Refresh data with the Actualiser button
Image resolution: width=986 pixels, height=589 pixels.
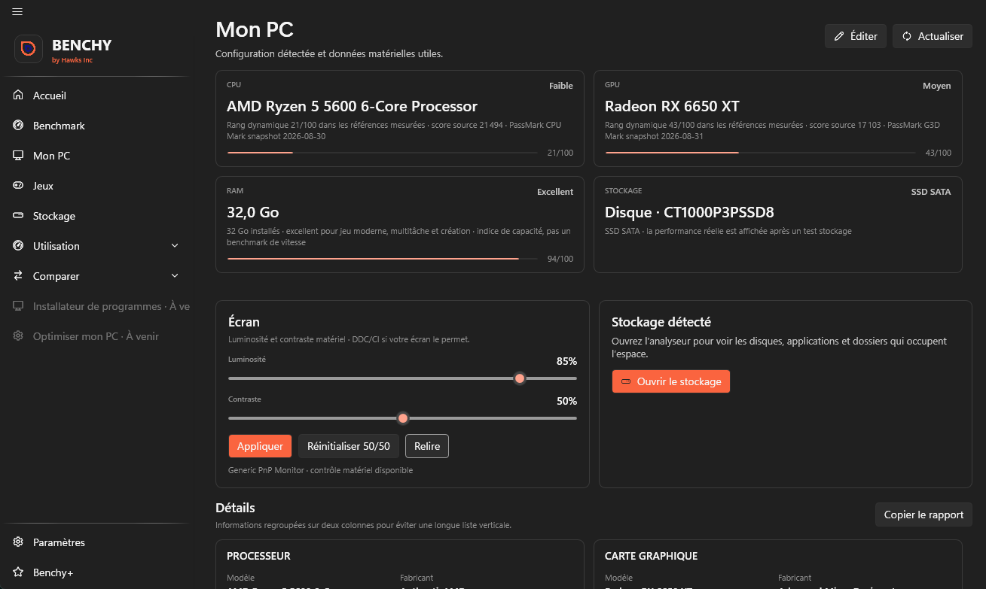(x=933, y=36)
